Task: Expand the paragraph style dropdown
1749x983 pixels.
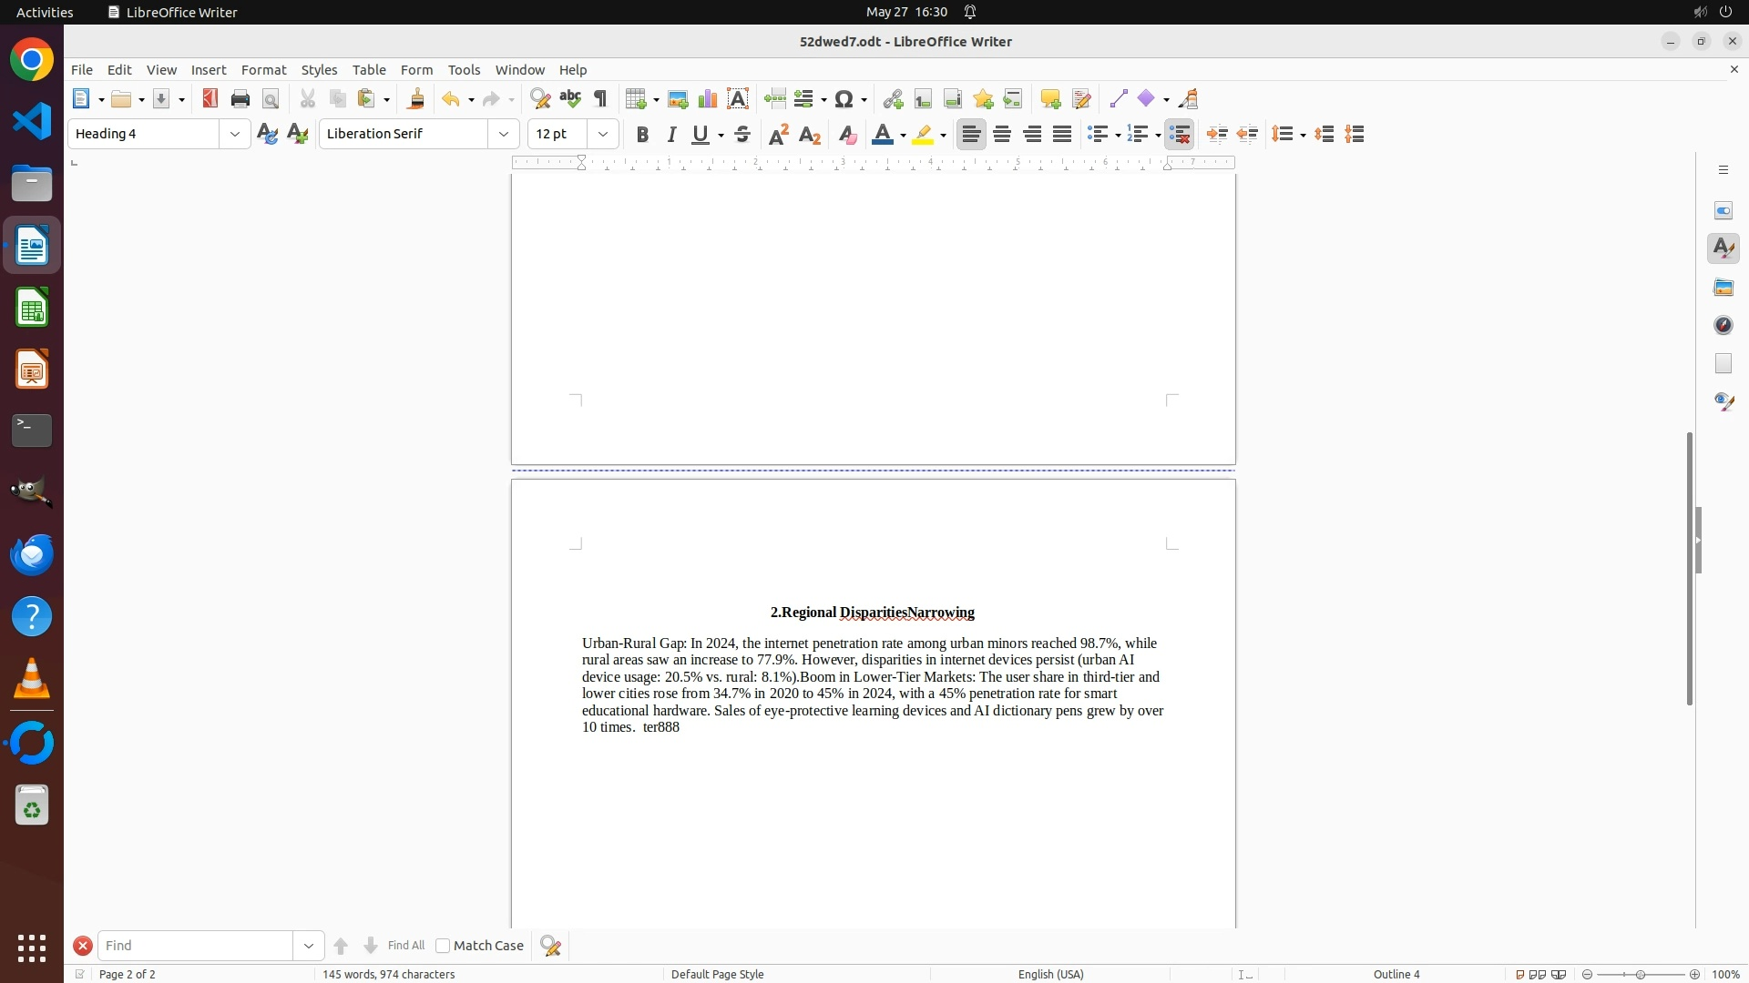Action: pyautogui.click(x=235, y=135)
